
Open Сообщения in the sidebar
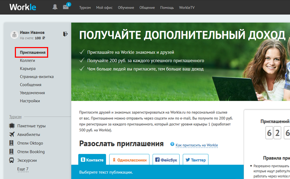coord(30,85)
